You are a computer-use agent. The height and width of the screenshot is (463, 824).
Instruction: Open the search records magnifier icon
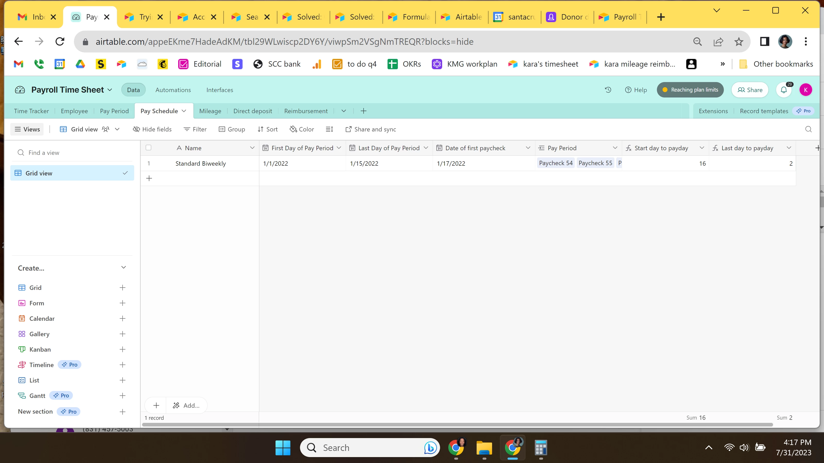pos(808,129)
